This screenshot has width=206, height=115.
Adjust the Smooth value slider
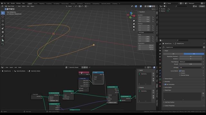[x=191, y=64]
